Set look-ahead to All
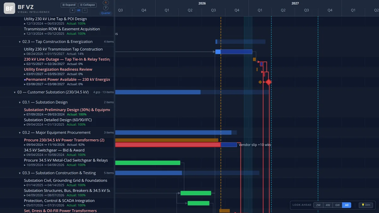This screenshot has width=379, height=213. click(x=347, y=205)
